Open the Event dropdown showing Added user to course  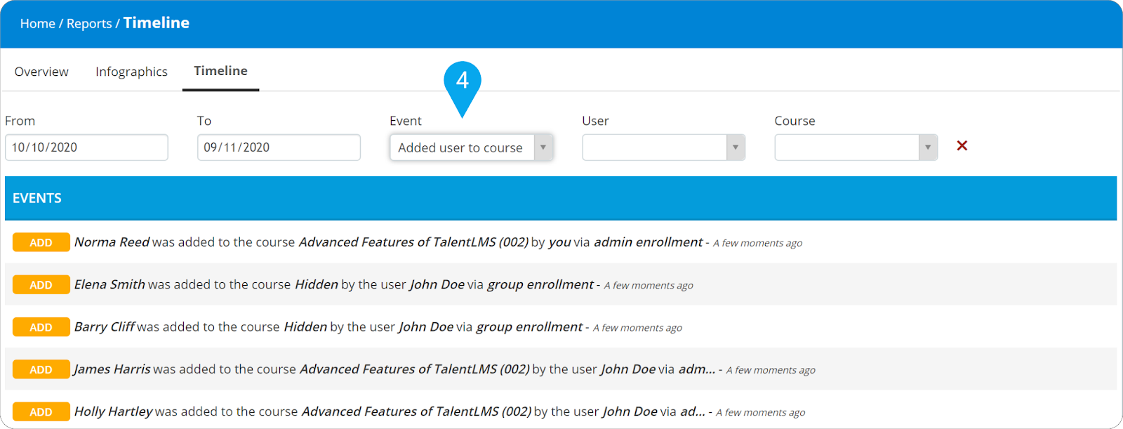[471, 147]
